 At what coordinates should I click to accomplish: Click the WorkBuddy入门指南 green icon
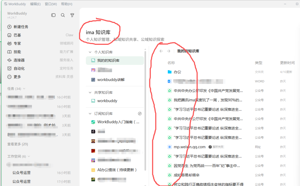point(93,122)
